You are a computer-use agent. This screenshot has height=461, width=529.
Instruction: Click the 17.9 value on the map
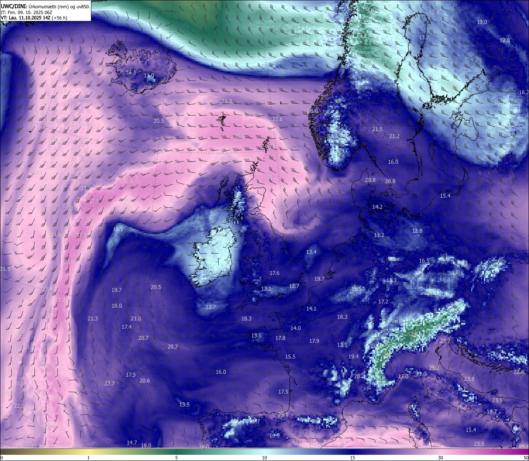coord(314,341)
